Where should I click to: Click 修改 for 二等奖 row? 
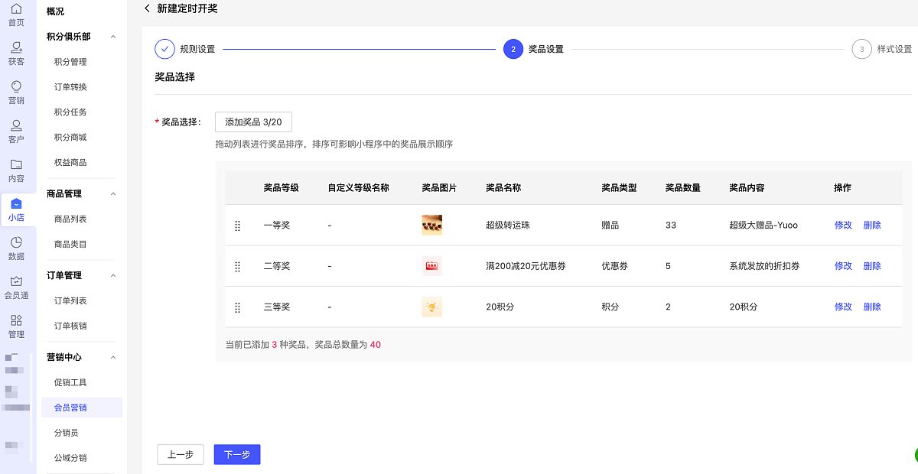tap(843, 266)
